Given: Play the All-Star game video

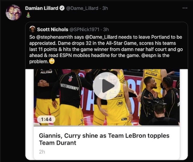Looking at the screenshot, I should click(x=106, y=86).
